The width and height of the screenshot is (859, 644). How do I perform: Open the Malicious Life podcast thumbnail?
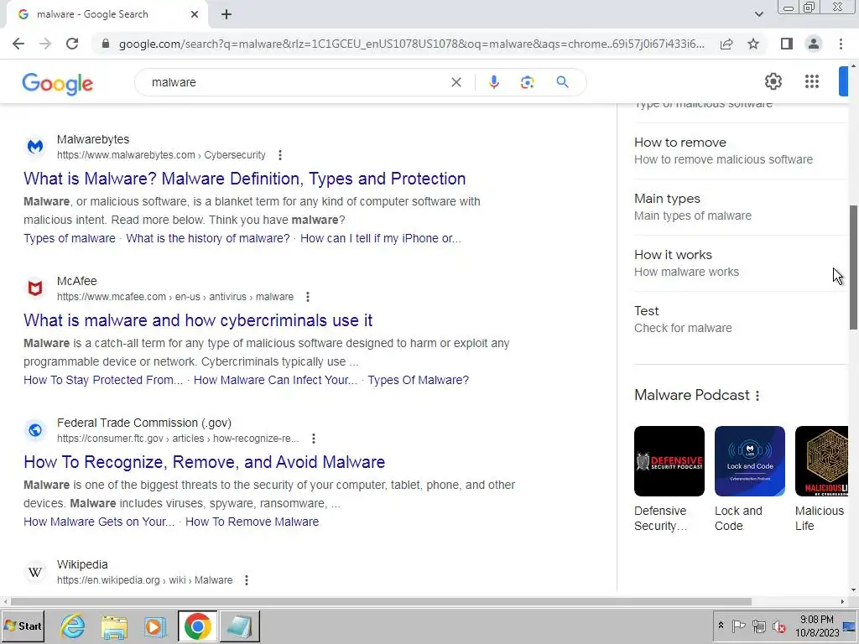[x=821, y=461]
